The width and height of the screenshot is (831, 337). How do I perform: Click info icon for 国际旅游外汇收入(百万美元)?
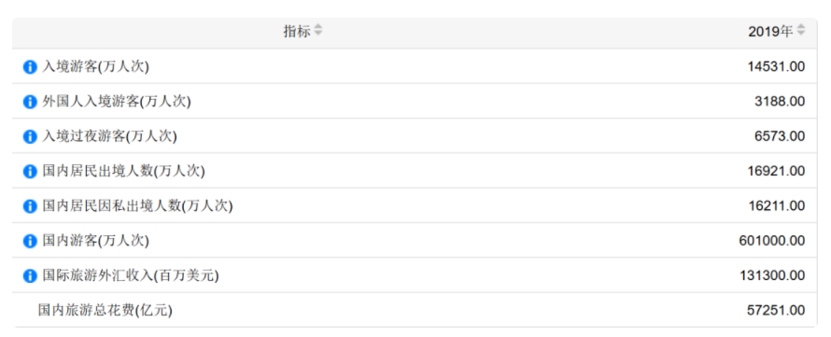pos(30,276)
